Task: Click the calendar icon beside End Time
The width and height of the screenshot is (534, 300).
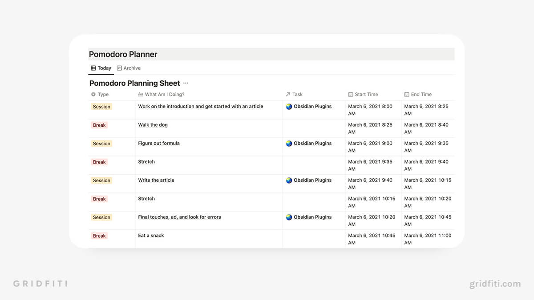Action: [x=407, y=94]
